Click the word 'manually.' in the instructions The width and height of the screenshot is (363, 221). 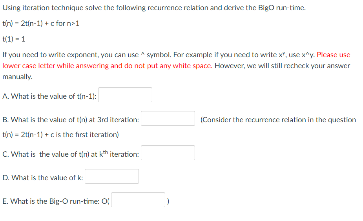click(17, 77)
